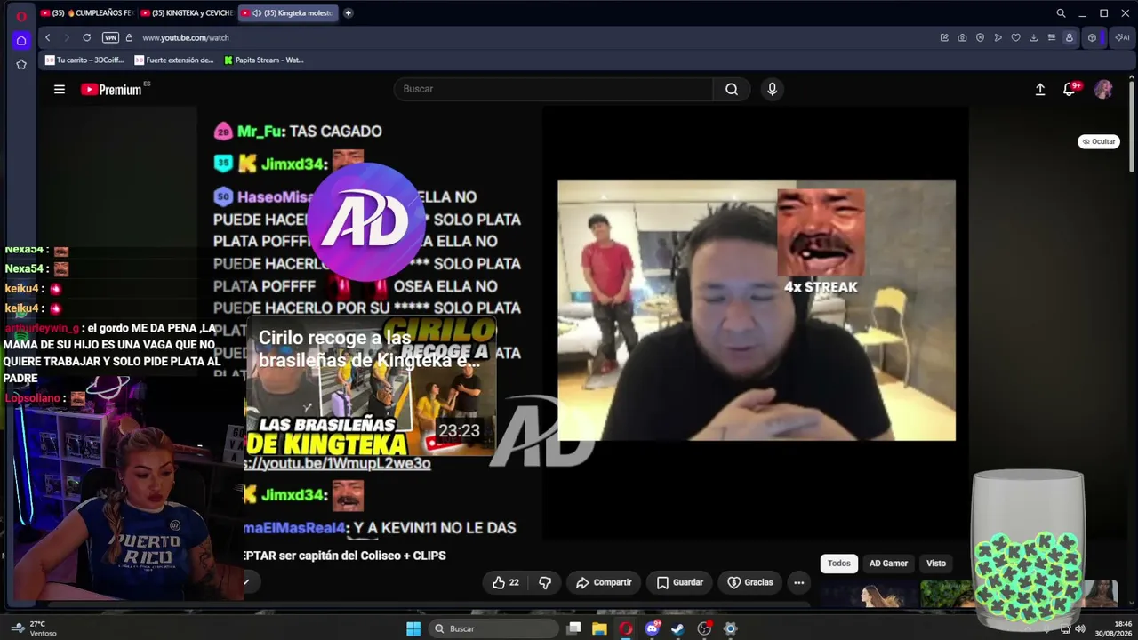This screenshot has width=1138, height=640.
Task: Click the Ocultar button
Action: [1099, 141]
